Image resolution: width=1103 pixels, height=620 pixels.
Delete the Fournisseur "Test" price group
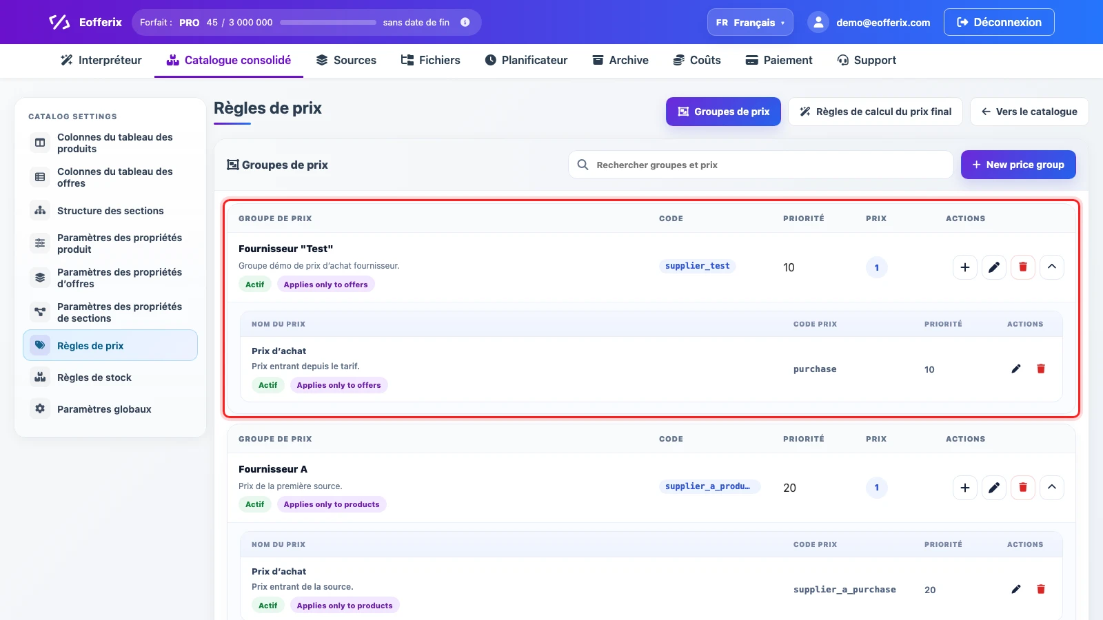tap(1023, 267)
